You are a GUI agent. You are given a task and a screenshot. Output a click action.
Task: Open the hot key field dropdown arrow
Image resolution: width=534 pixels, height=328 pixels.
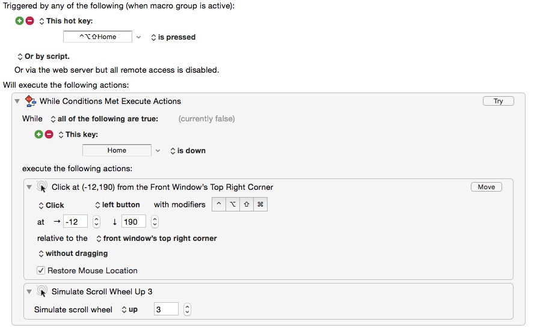[x=138, y=37]
